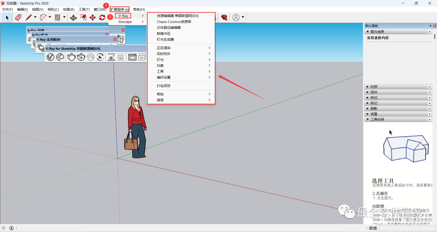Click the user account profile icon
437x232 pixels.
coord(236,17)
